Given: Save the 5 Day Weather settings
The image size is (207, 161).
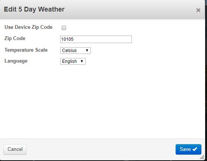Looking at the screenshot, I should click(188, 149).
